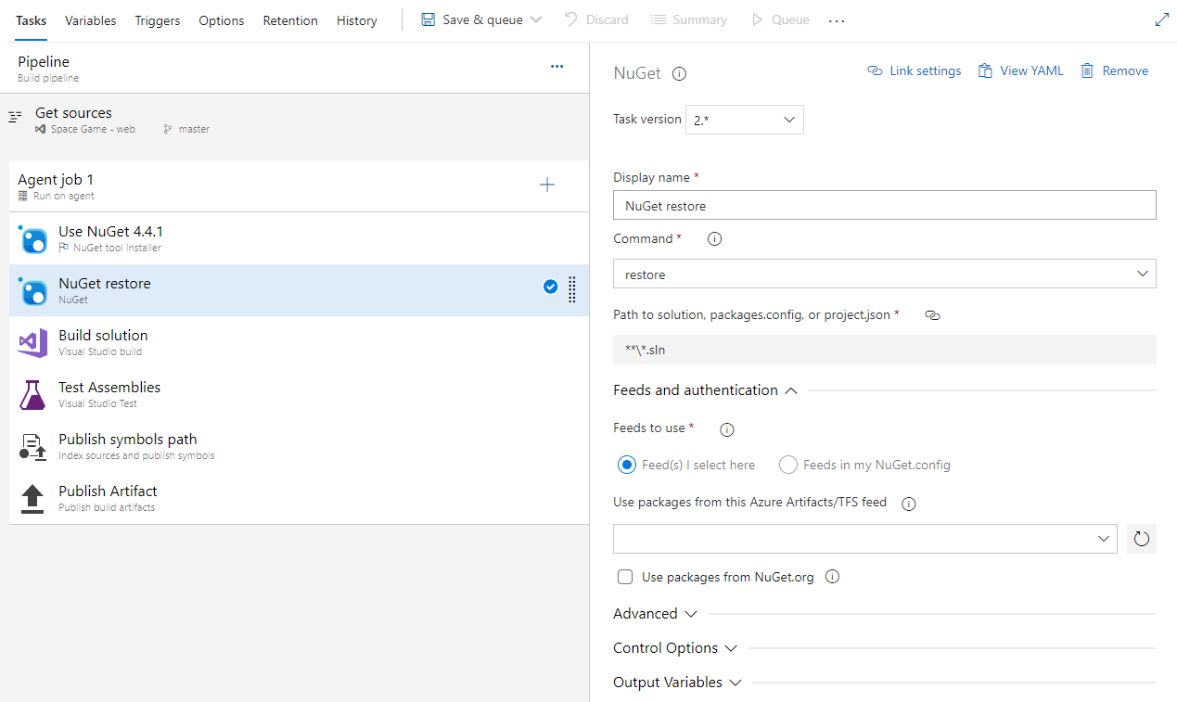The width and height of the screenshot is (1177, 702).
Task: Click the Display name input field
Action: coord(885,205)
